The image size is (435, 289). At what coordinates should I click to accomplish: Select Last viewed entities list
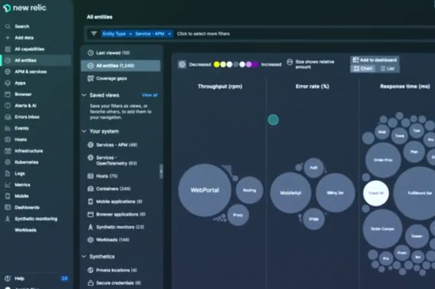click(112, 53)
